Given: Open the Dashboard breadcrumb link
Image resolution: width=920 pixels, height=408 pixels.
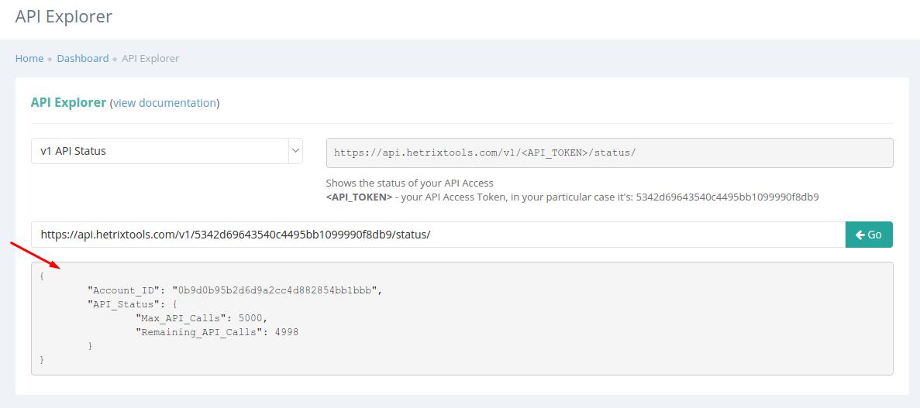Looking at the screenshot, I should pyautogui.click(x=83, y=59).
